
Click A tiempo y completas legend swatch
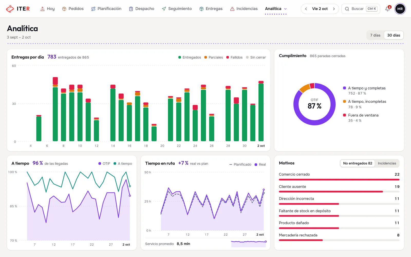(x=344, y=88)
